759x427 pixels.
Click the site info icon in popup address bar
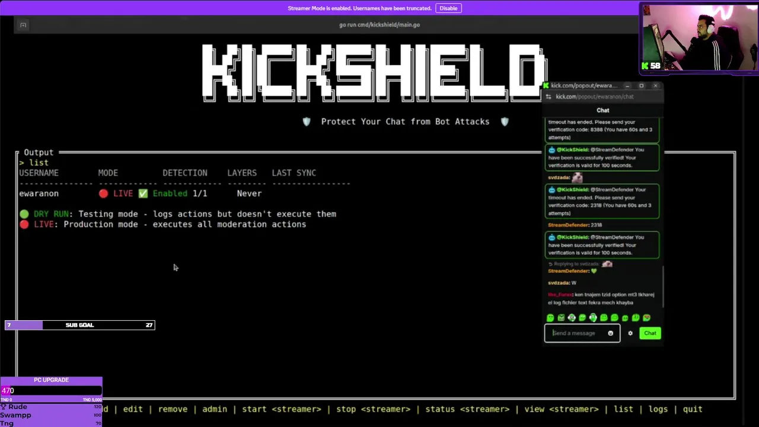[548, 97]
